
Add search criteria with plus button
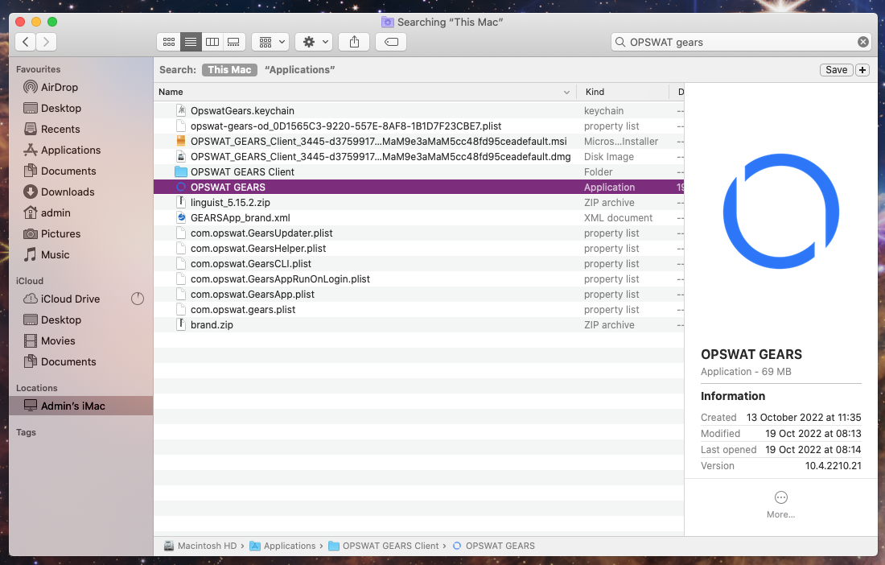862,69
